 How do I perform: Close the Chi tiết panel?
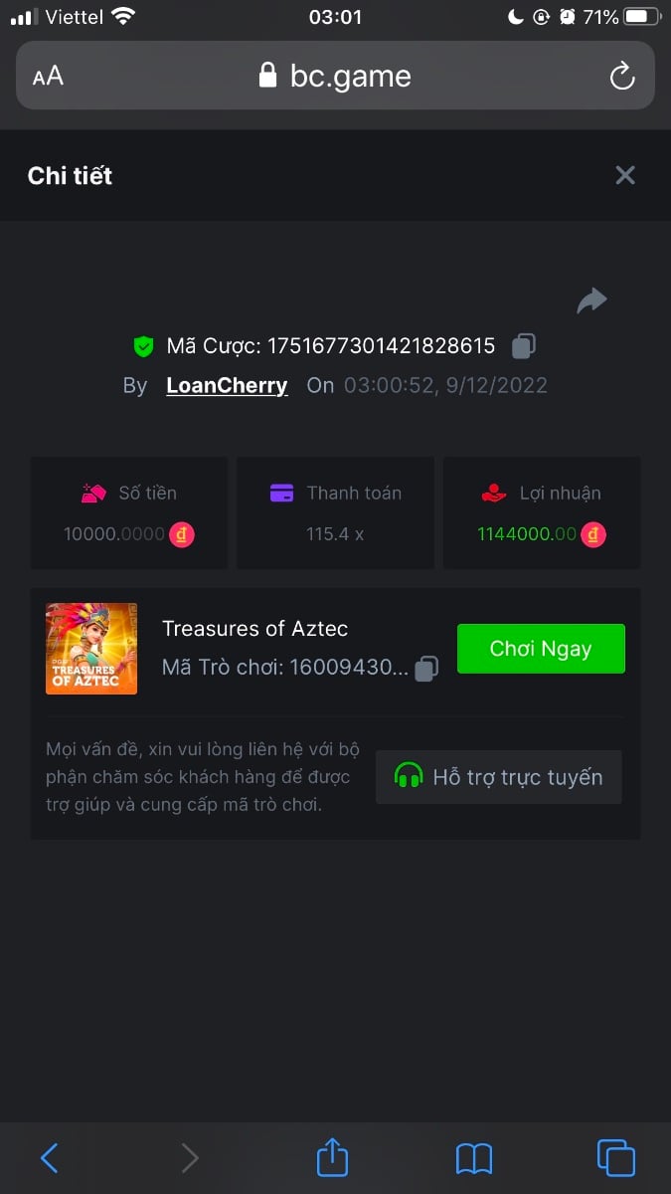click(x=625, y=175)
